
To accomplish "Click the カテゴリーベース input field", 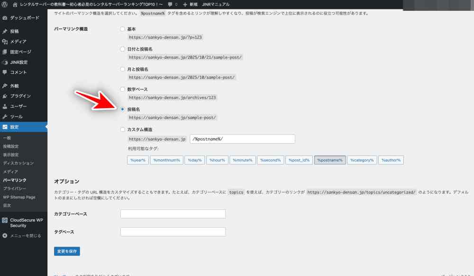I will point(173,214).
